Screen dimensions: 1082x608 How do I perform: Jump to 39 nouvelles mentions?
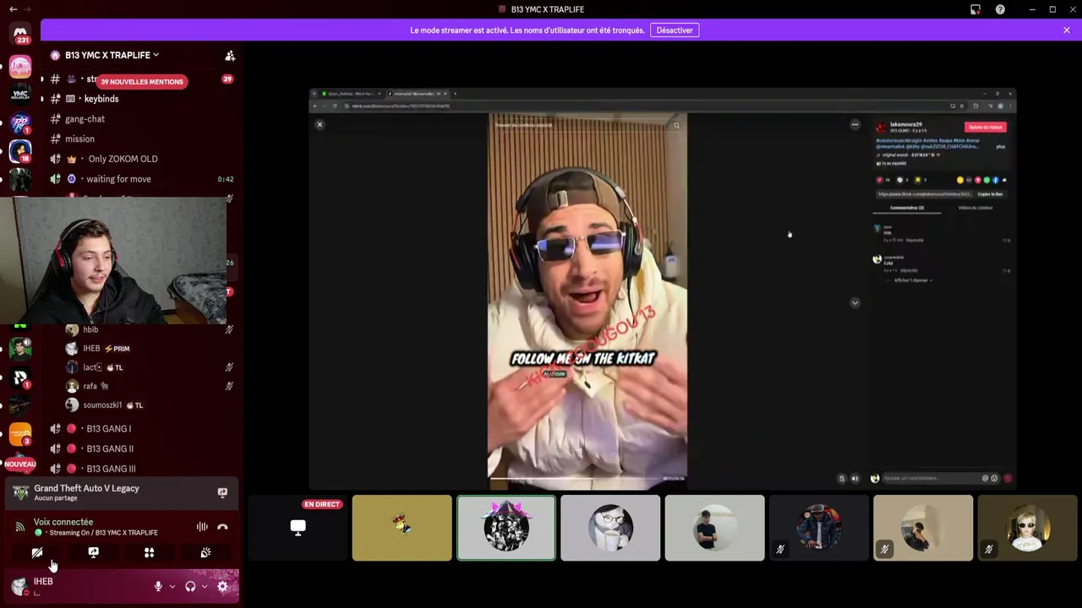click(x=141, y=82)
